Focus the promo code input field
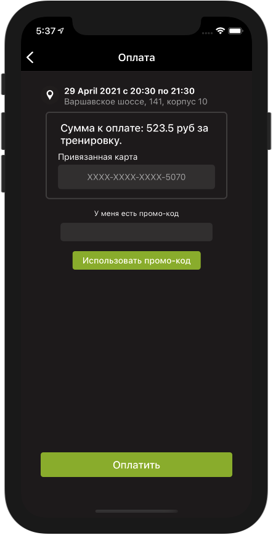 coord(136,232)
